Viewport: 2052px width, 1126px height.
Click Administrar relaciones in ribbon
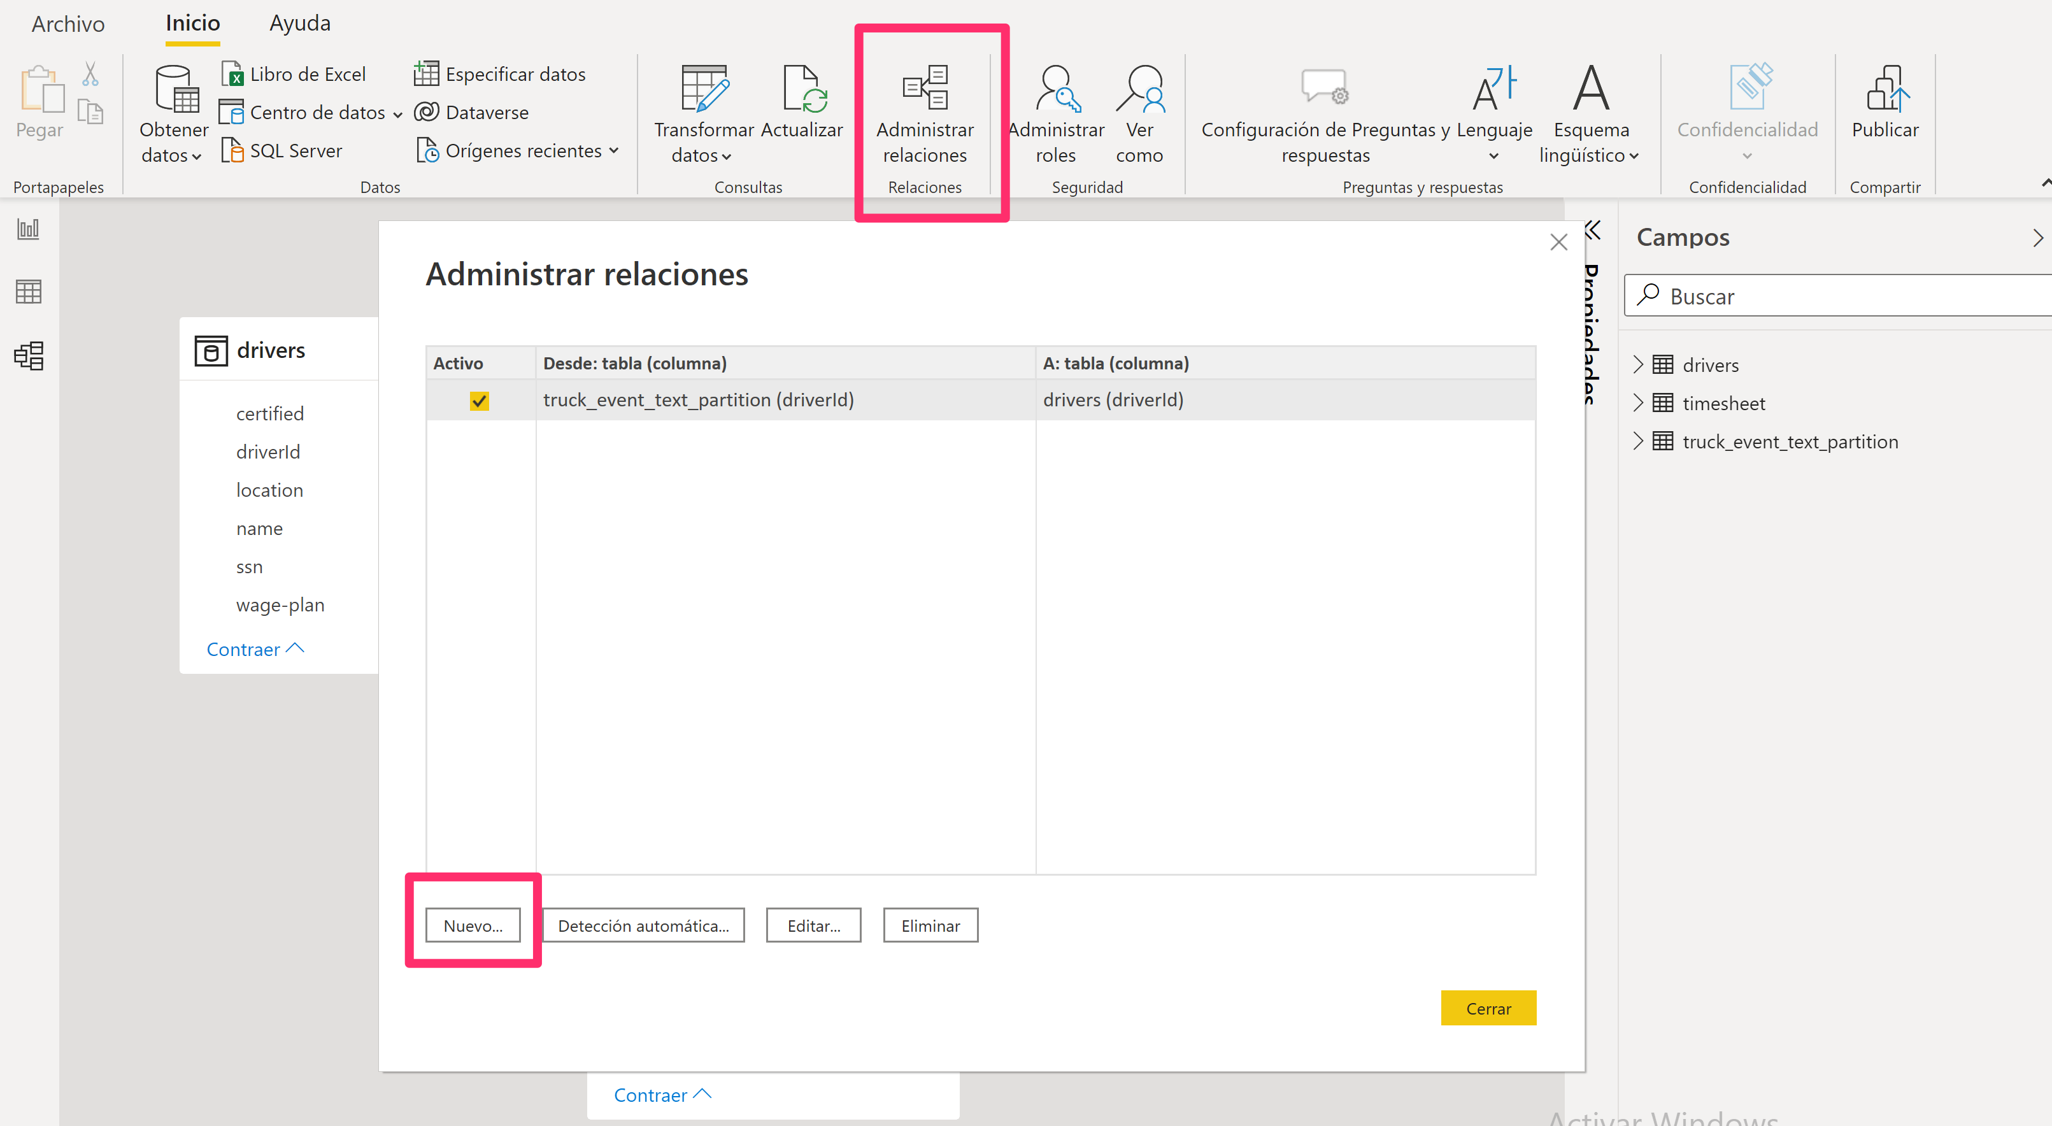tap(925, 113)
